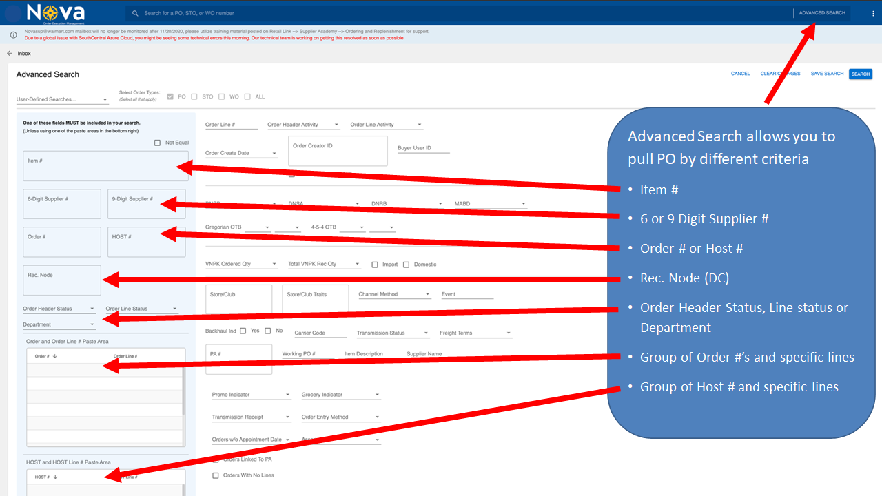882x496 pixels.
Task: Click the Supplier Name field
Action: click(x=433, y=354)
